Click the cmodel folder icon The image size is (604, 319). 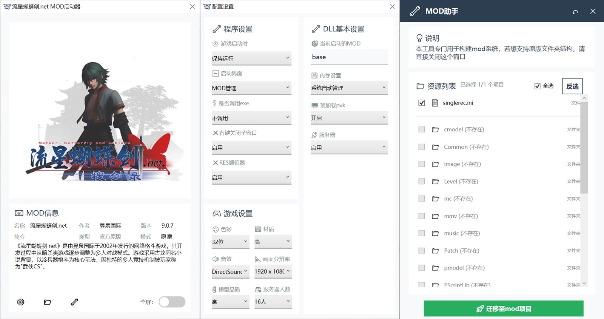pos(435,129)
